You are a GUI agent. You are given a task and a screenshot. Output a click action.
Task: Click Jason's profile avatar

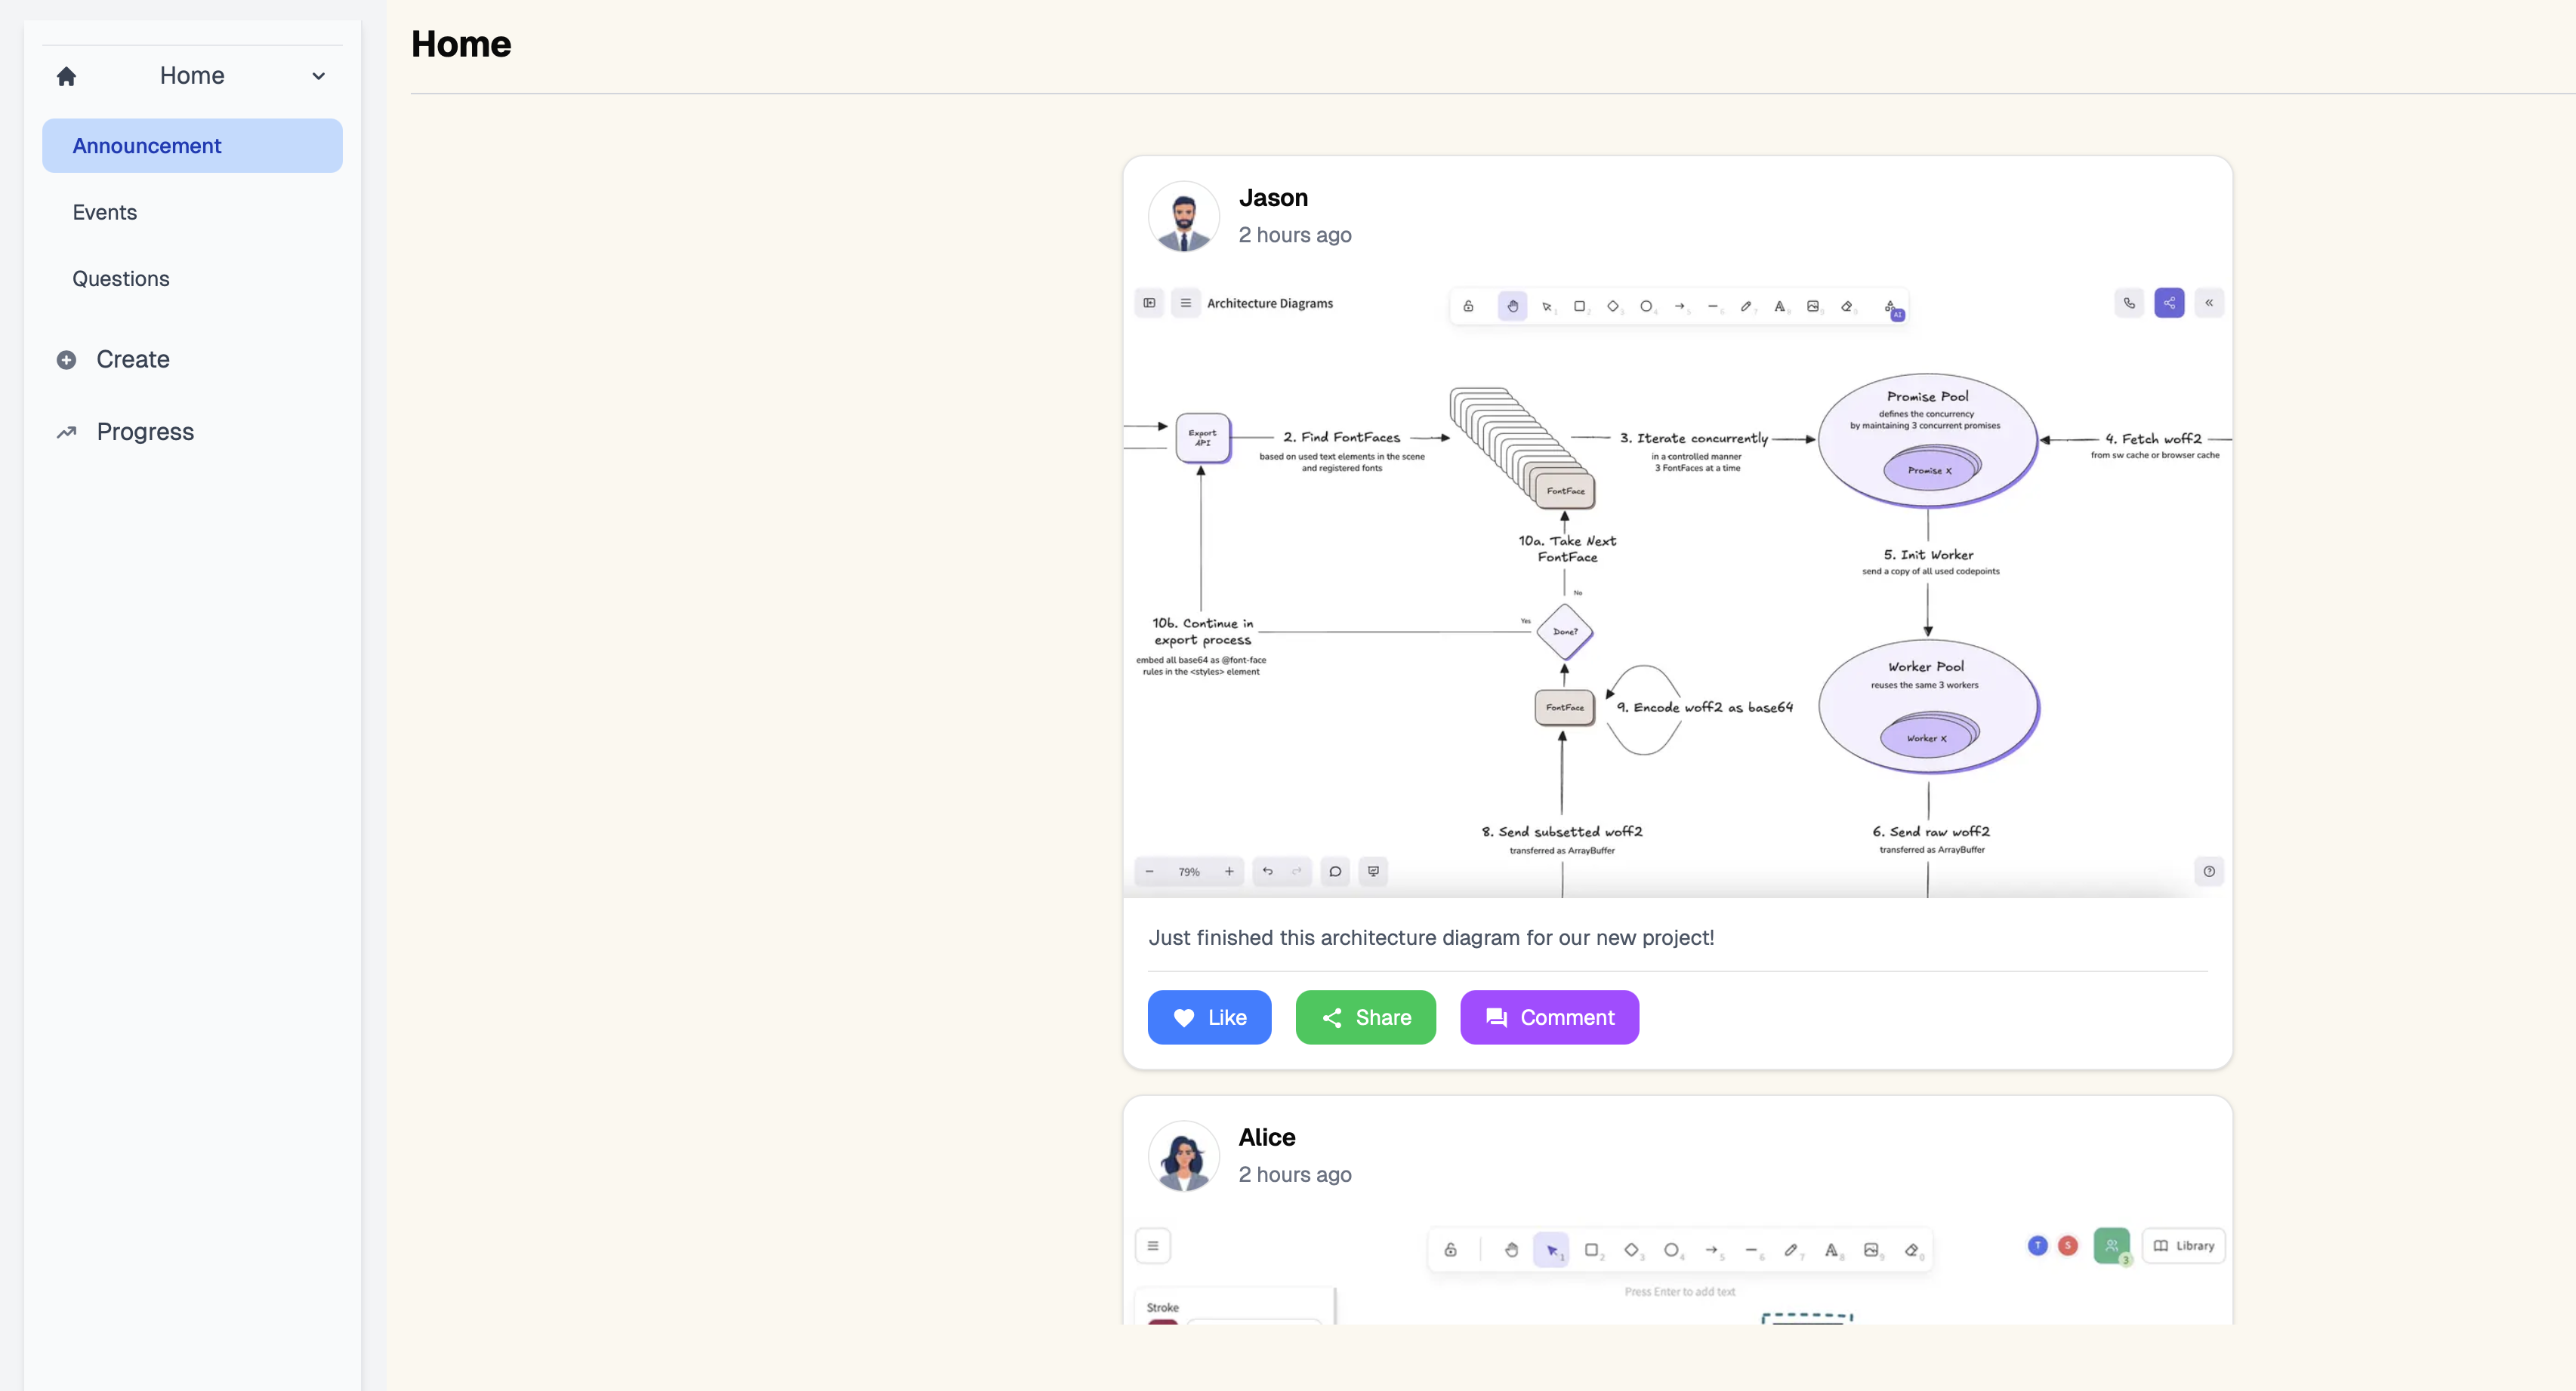pyautogui.click(x=1183, y=216)
